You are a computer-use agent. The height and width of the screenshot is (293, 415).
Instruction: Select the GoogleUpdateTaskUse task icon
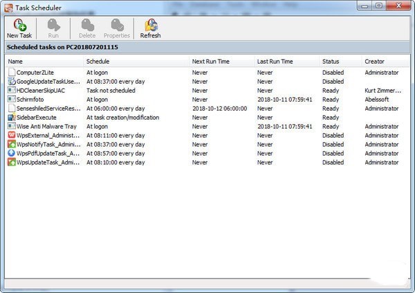click(x=11, y=82)
